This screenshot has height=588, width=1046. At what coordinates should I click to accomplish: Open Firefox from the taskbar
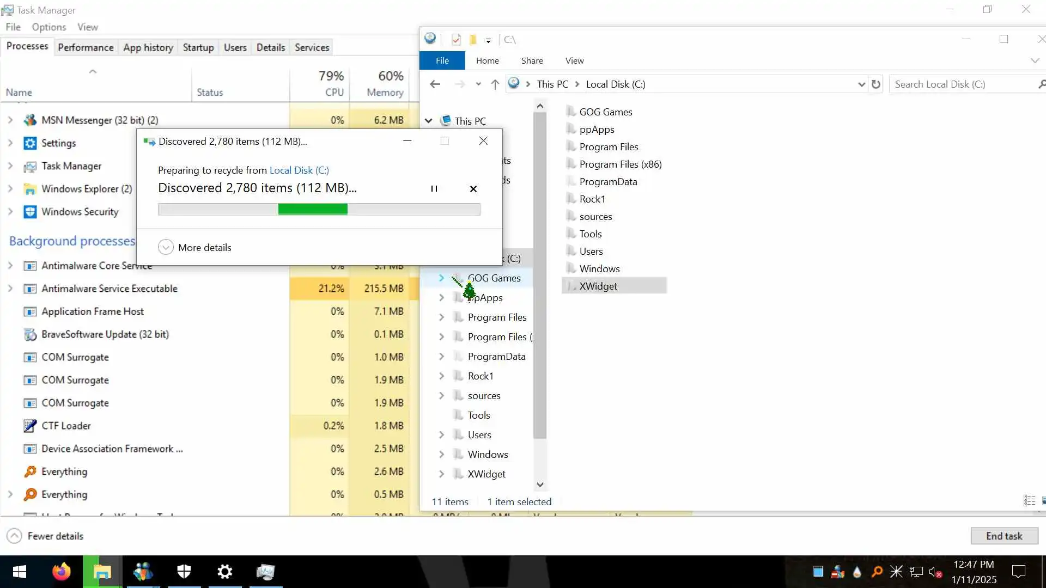click(61, 572)
